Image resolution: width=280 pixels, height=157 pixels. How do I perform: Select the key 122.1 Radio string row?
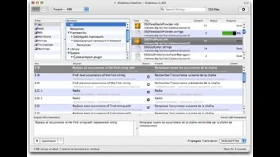pyautogui.click(x=138, y=100)
